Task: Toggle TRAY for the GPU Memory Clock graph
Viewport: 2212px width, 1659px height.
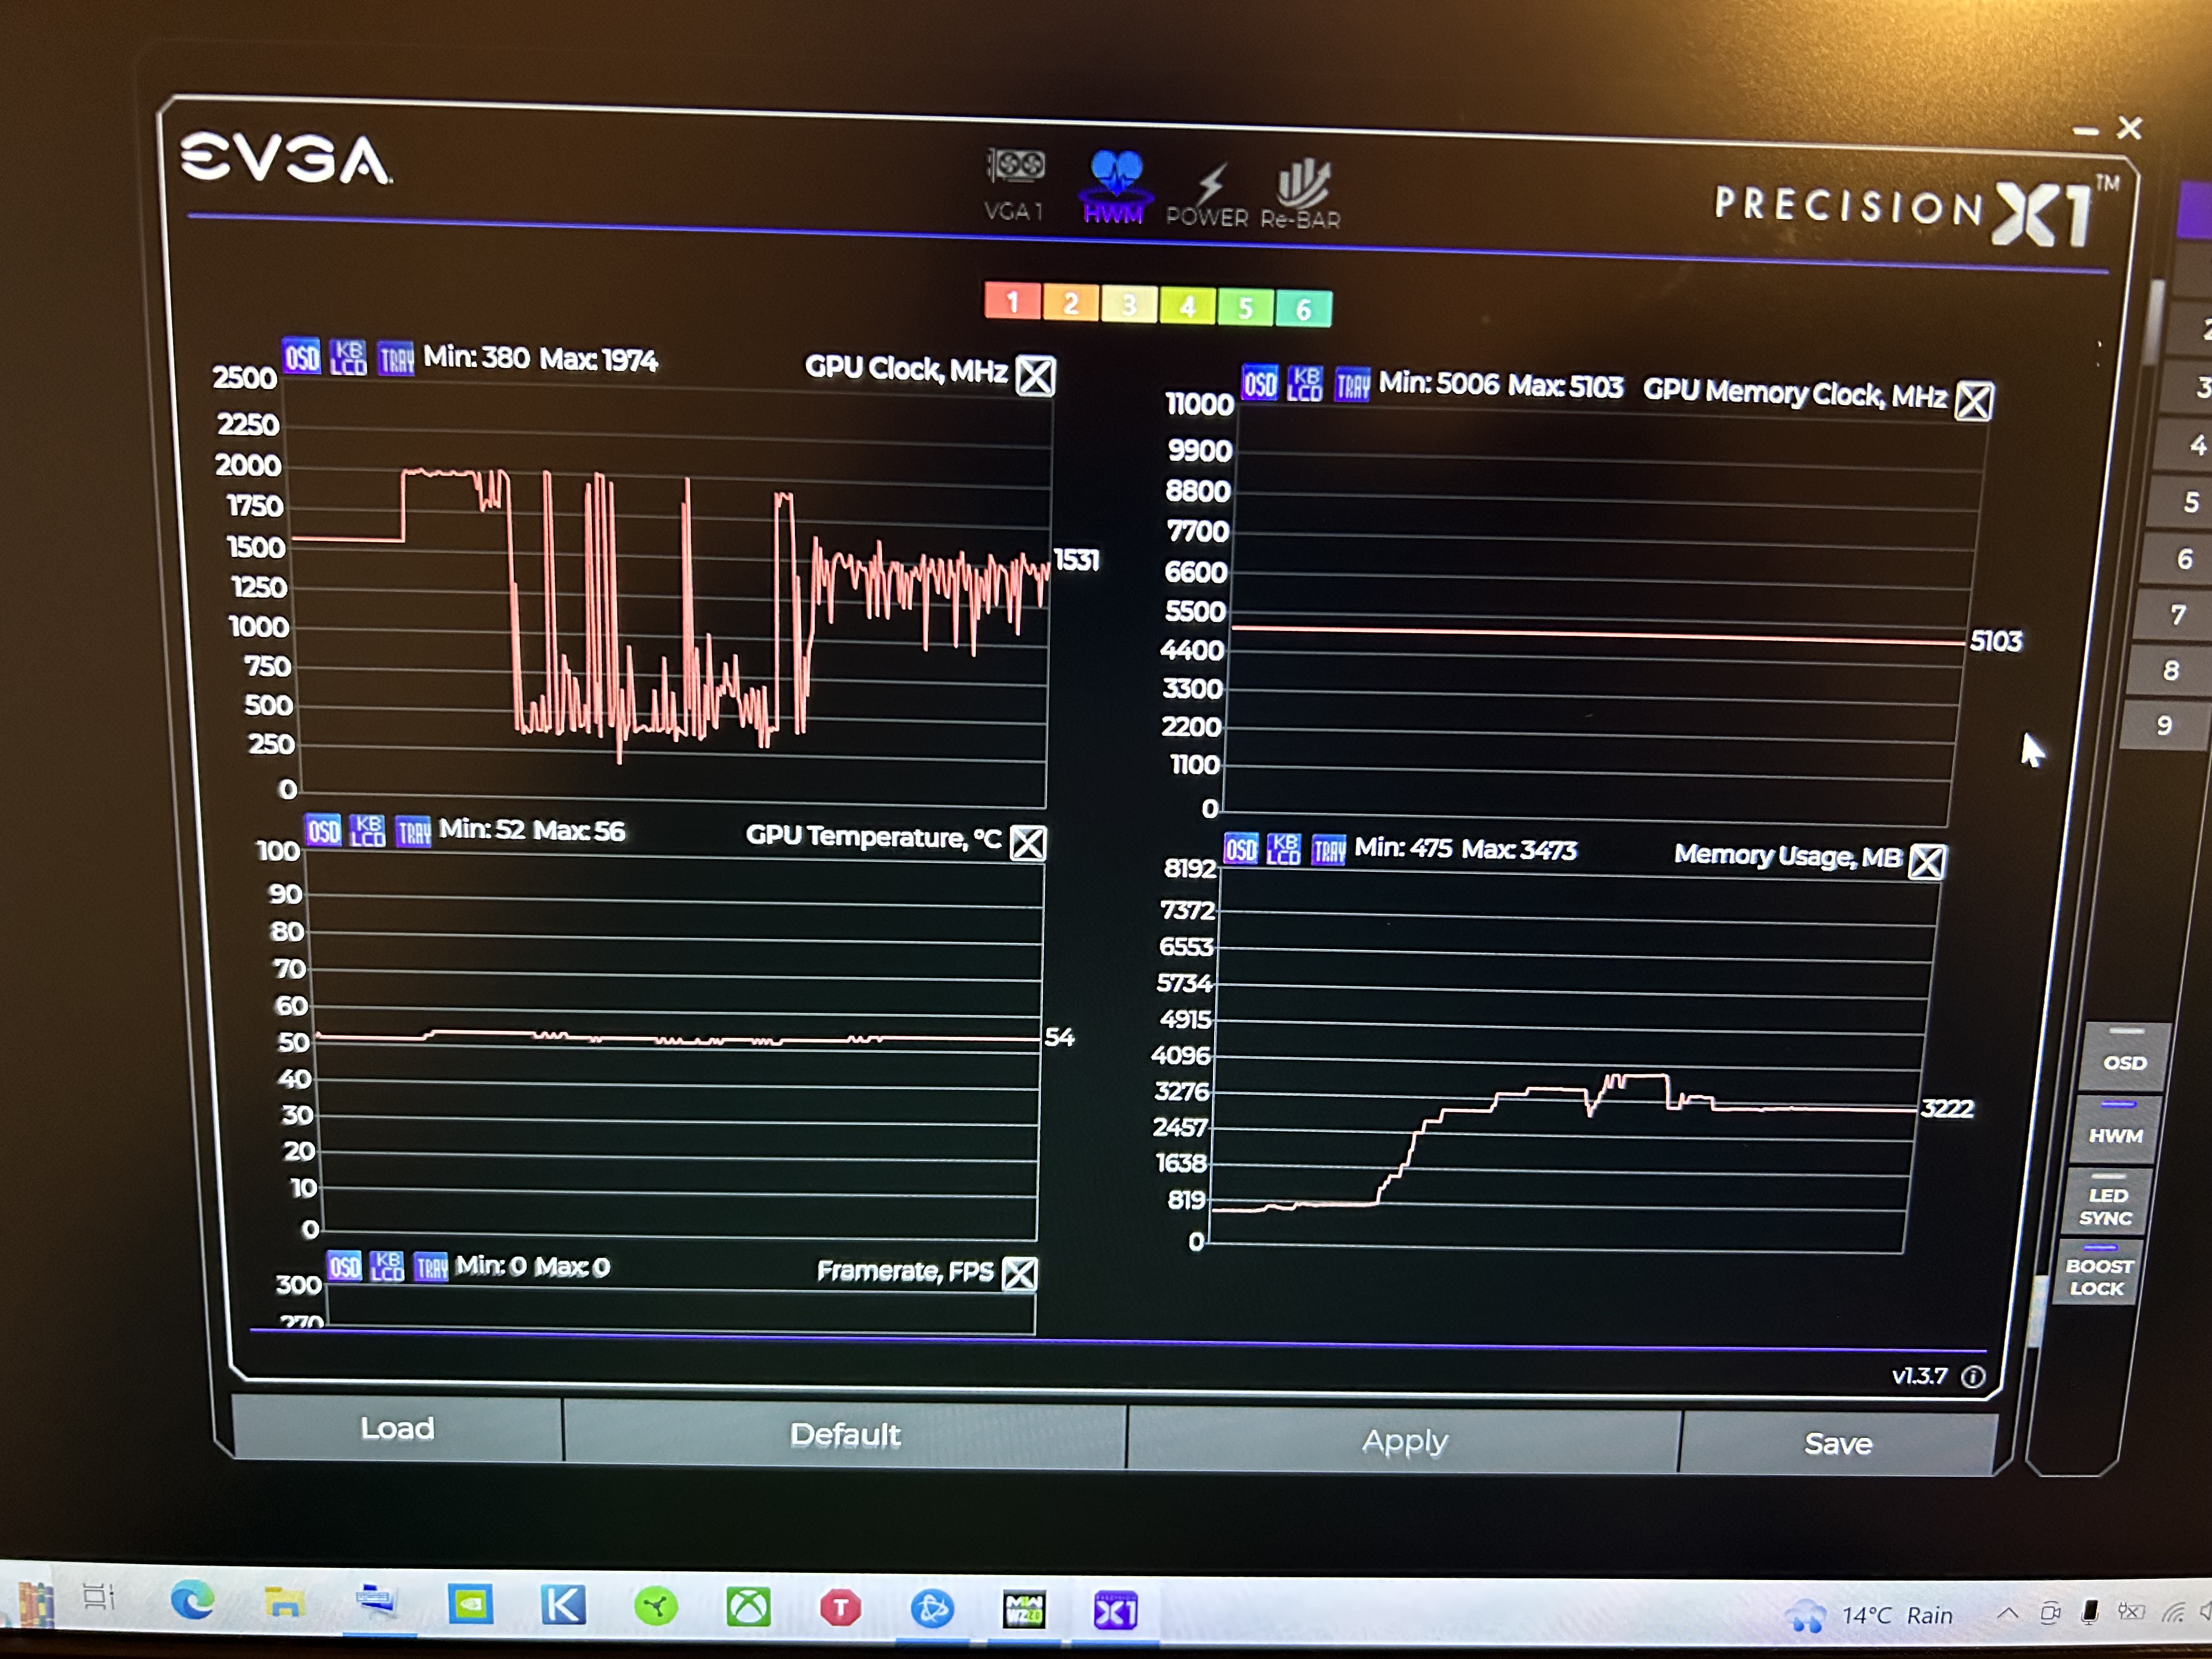Action: [x=1352, y=385]
